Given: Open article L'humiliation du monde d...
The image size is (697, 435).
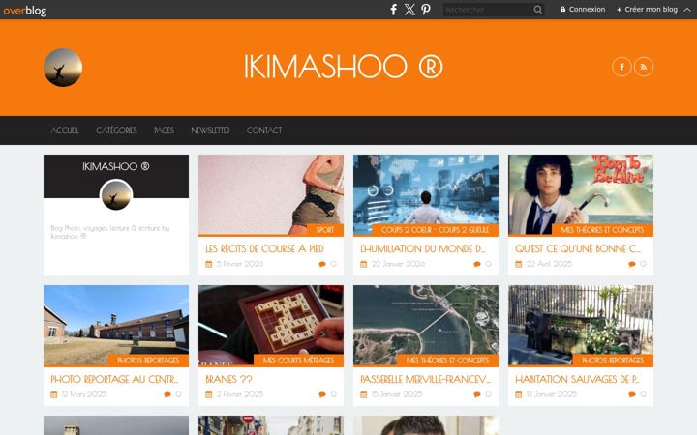Looking at the screenshot, I should [423, 248].
